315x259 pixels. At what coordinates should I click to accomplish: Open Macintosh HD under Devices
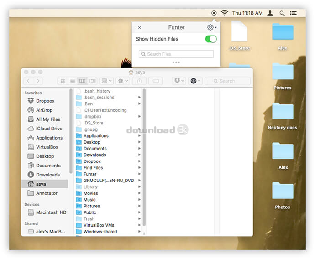tap(51, 212)
